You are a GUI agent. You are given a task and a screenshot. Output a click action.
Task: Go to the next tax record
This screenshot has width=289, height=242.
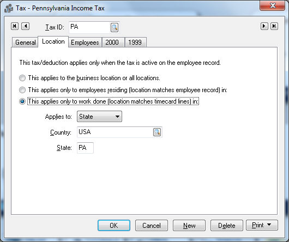click(264, 26)
